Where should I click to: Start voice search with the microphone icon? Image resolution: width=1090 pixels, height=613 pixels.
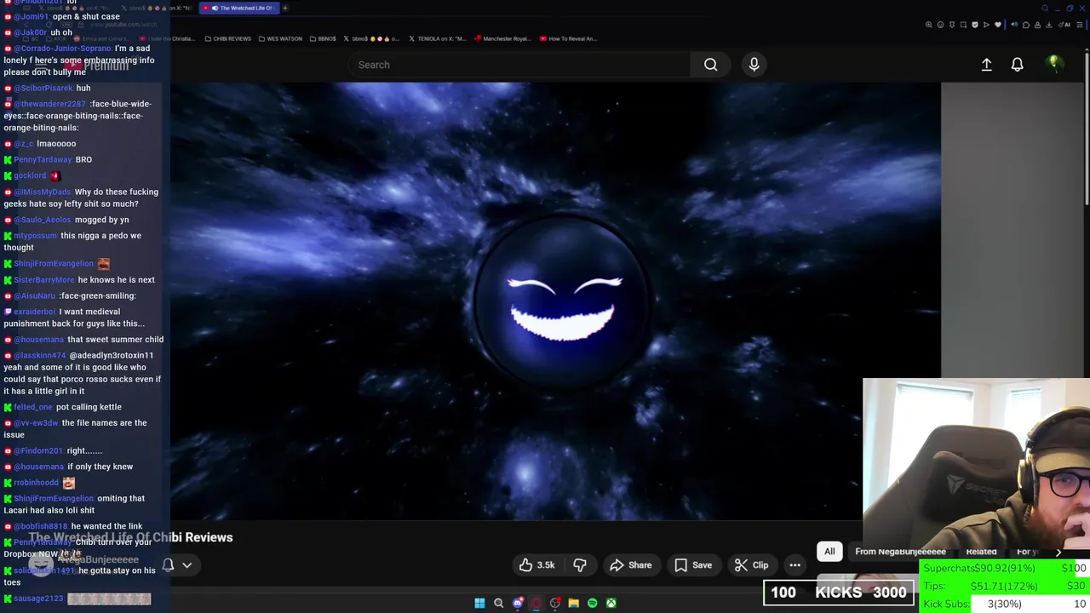[754, 65]
